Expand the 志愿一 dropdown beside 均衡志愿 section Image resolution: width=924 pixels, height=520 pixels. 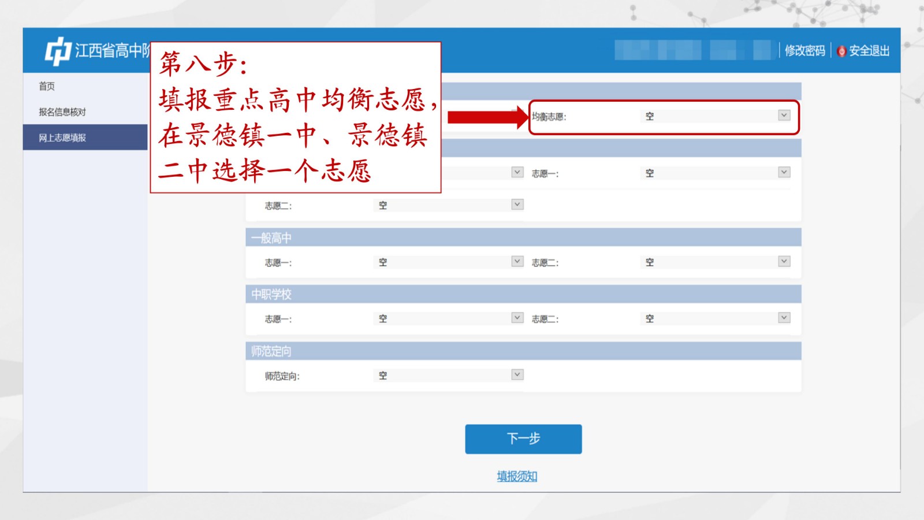click(x=784, y=172)
